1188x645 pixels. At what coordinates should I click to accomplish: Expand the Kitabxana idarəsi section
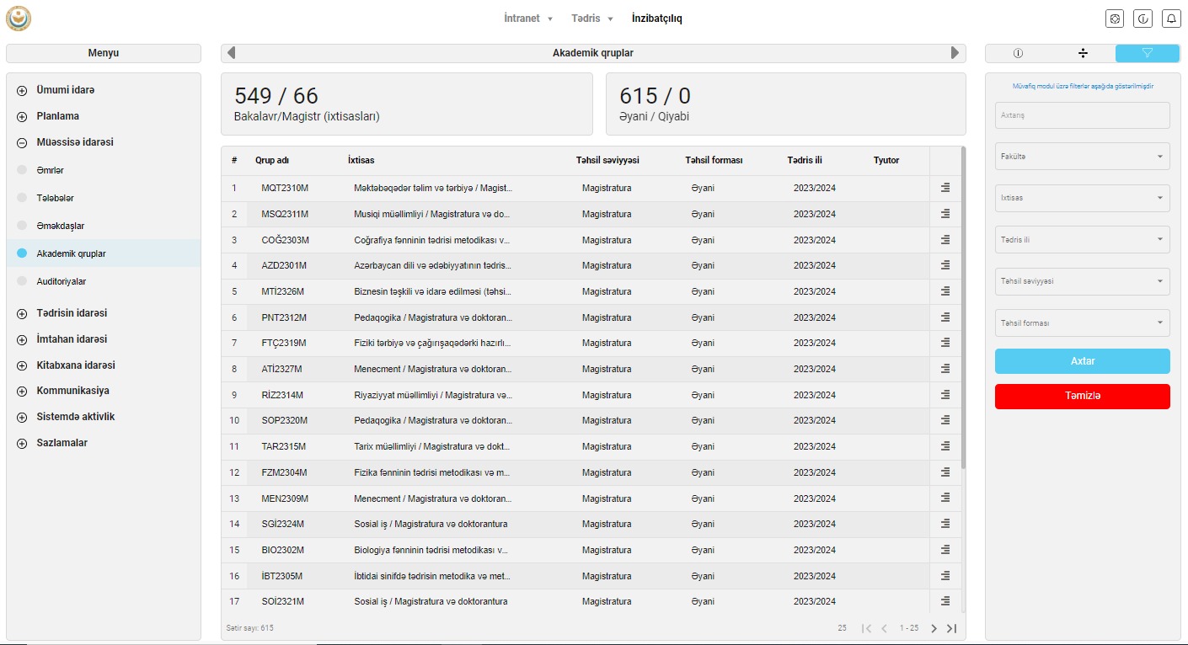[x=22, y=365]
